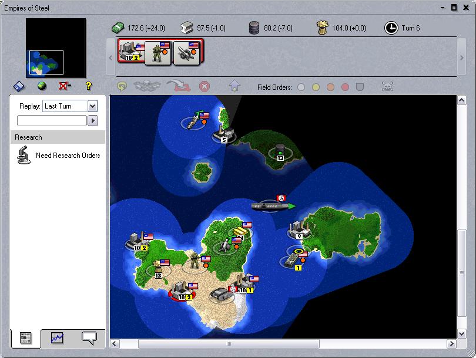This screenshot has height=358, width=476.
Task: Open the Replay Last Turn dropdown
Action: (x=92, y=106)
